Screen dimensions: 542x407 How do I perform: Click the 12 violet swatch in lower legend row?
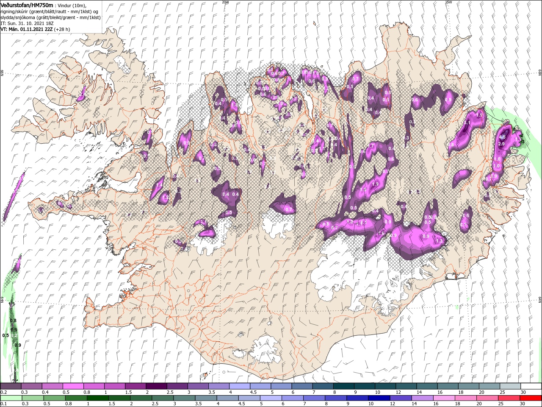pyautogui.click(x=400, y=398)
